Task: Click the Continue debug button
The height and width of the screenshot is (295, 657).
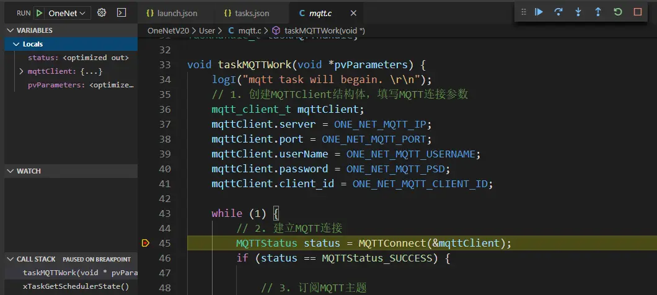Action: pos(539,12)
